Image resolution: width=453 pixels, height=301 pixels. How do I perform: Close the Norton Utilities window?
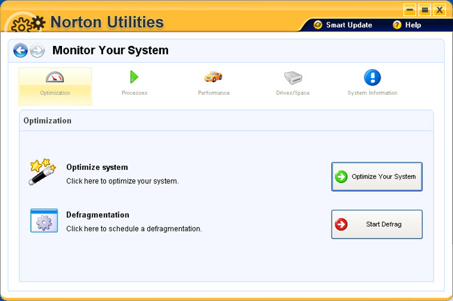point(440,10)
